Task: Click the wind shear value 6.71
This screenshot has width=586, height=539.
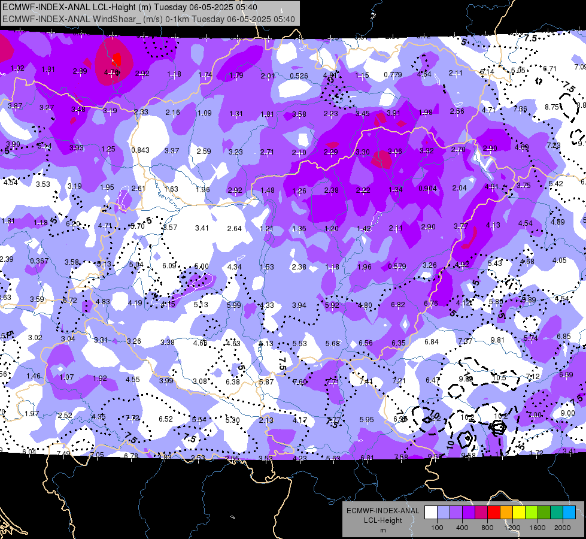Action: [549, 69]
